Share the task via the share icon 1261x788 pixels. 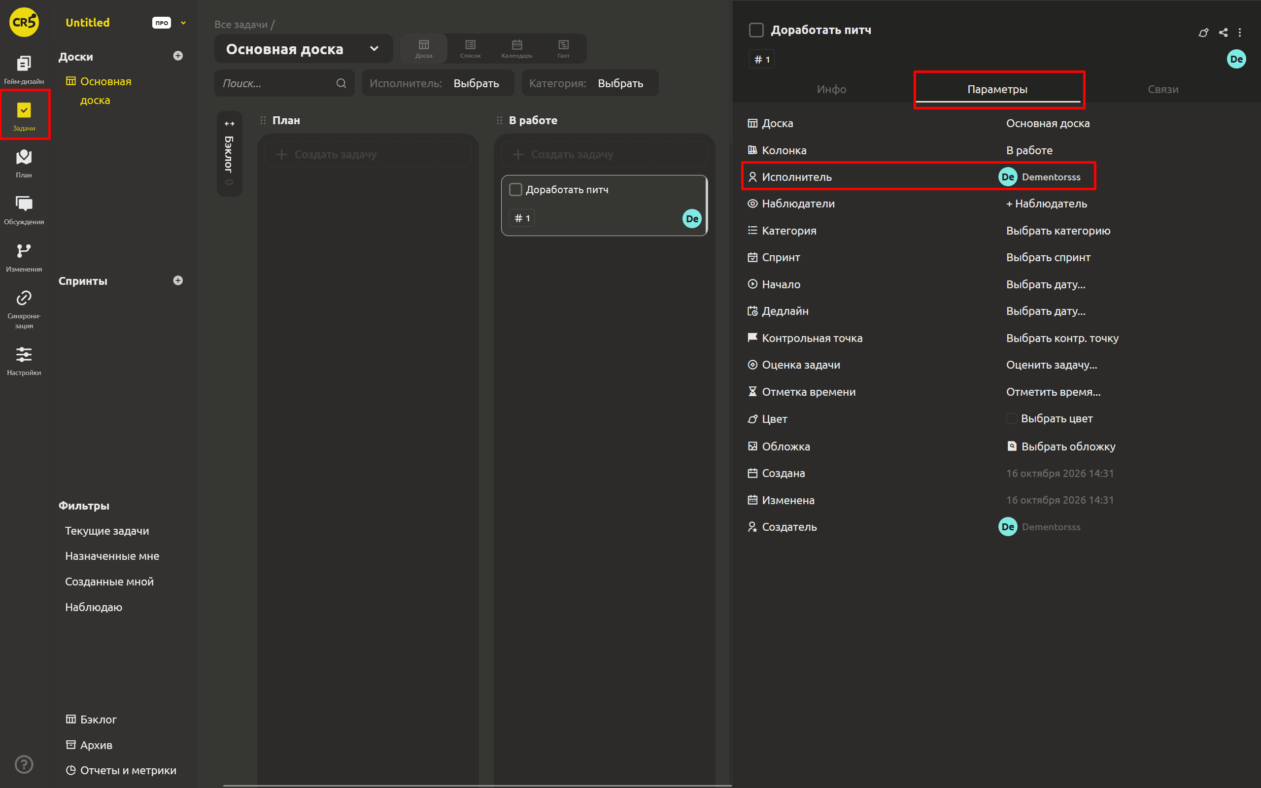(1223, 33)
